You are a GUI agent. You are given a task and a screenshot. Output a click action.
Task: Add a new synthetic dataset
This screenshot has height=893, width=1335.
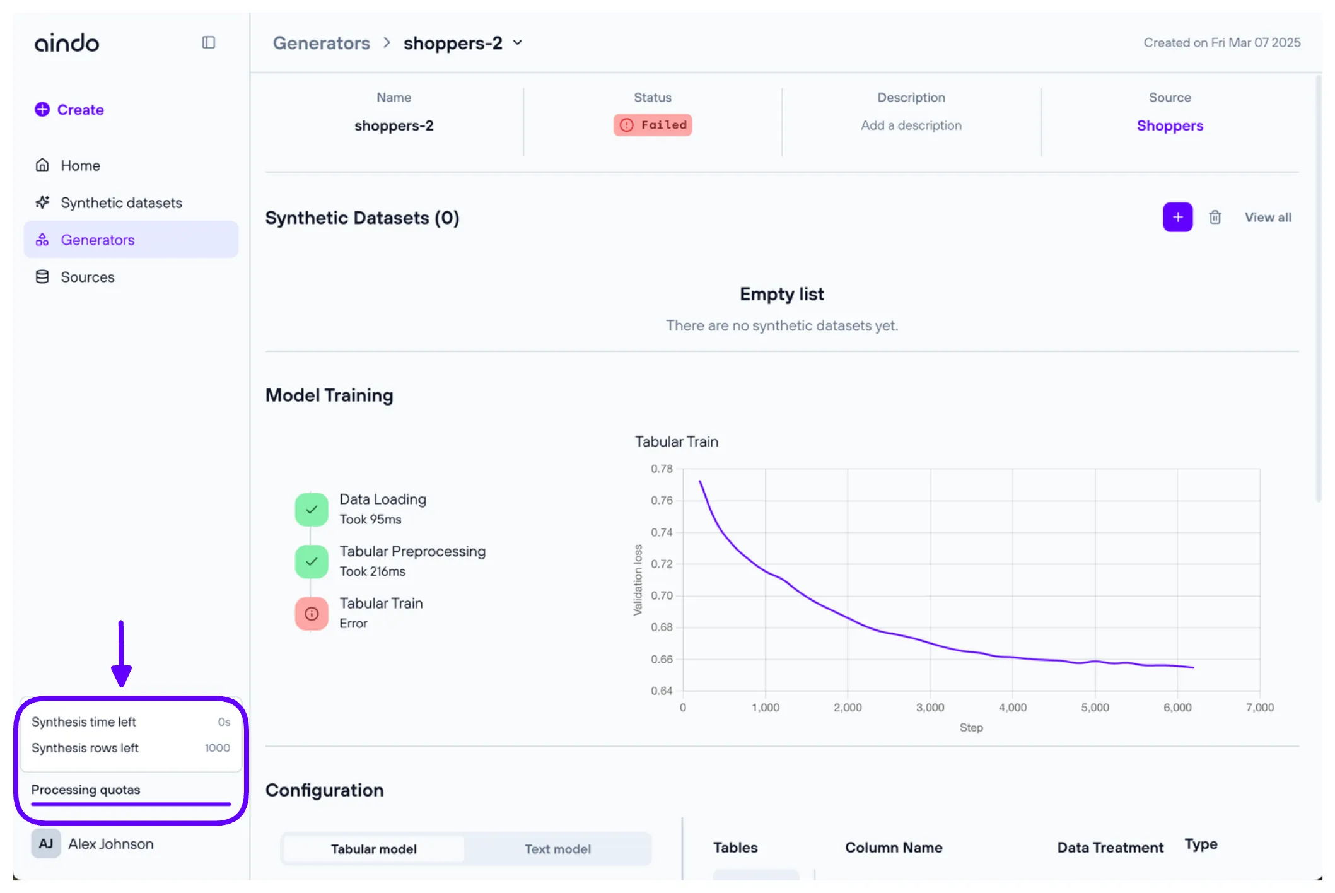[x=1177, y=217]
